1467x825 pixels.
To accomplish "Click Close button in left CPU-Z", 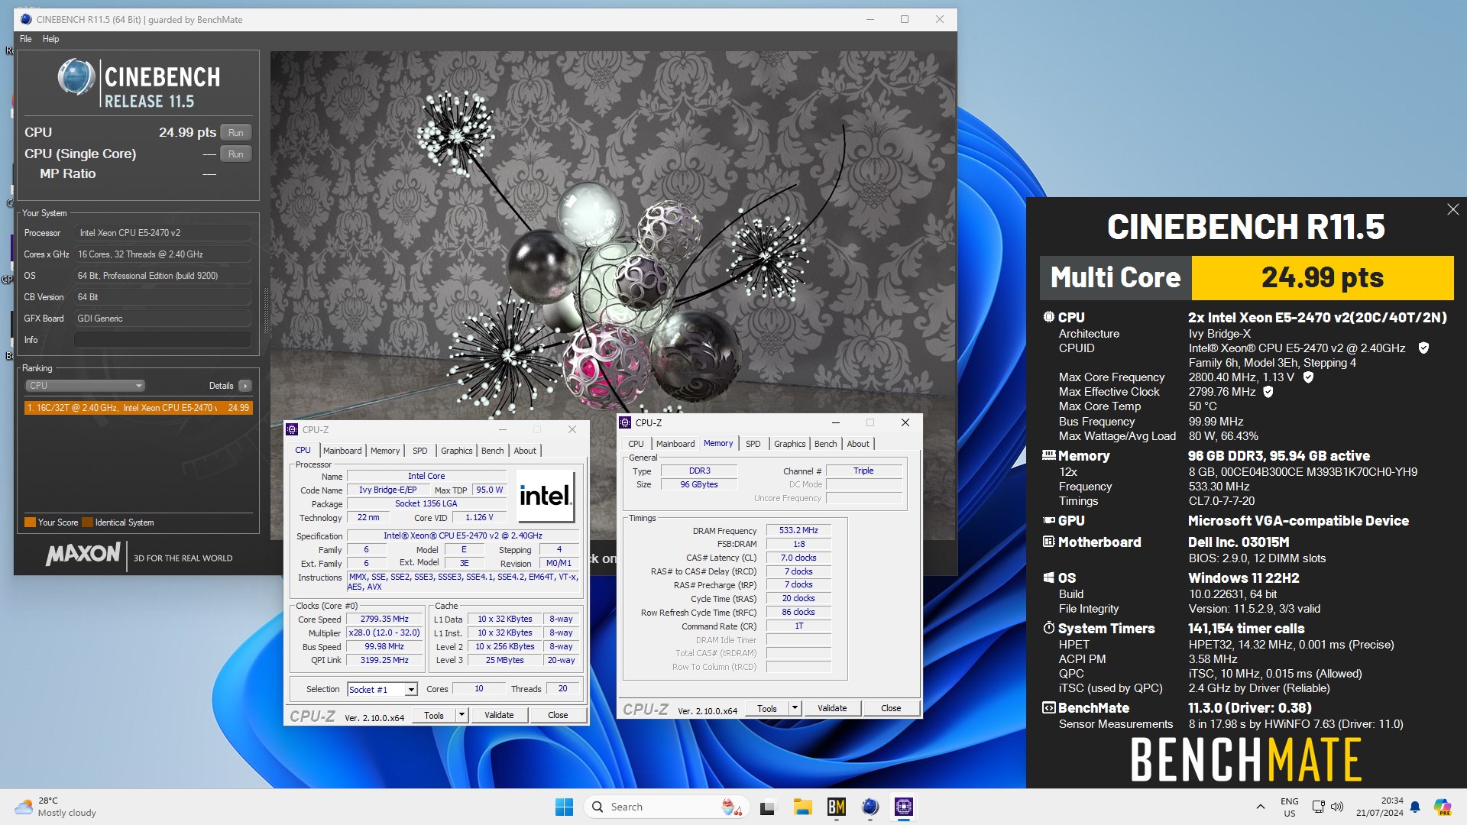I will 558,716.
